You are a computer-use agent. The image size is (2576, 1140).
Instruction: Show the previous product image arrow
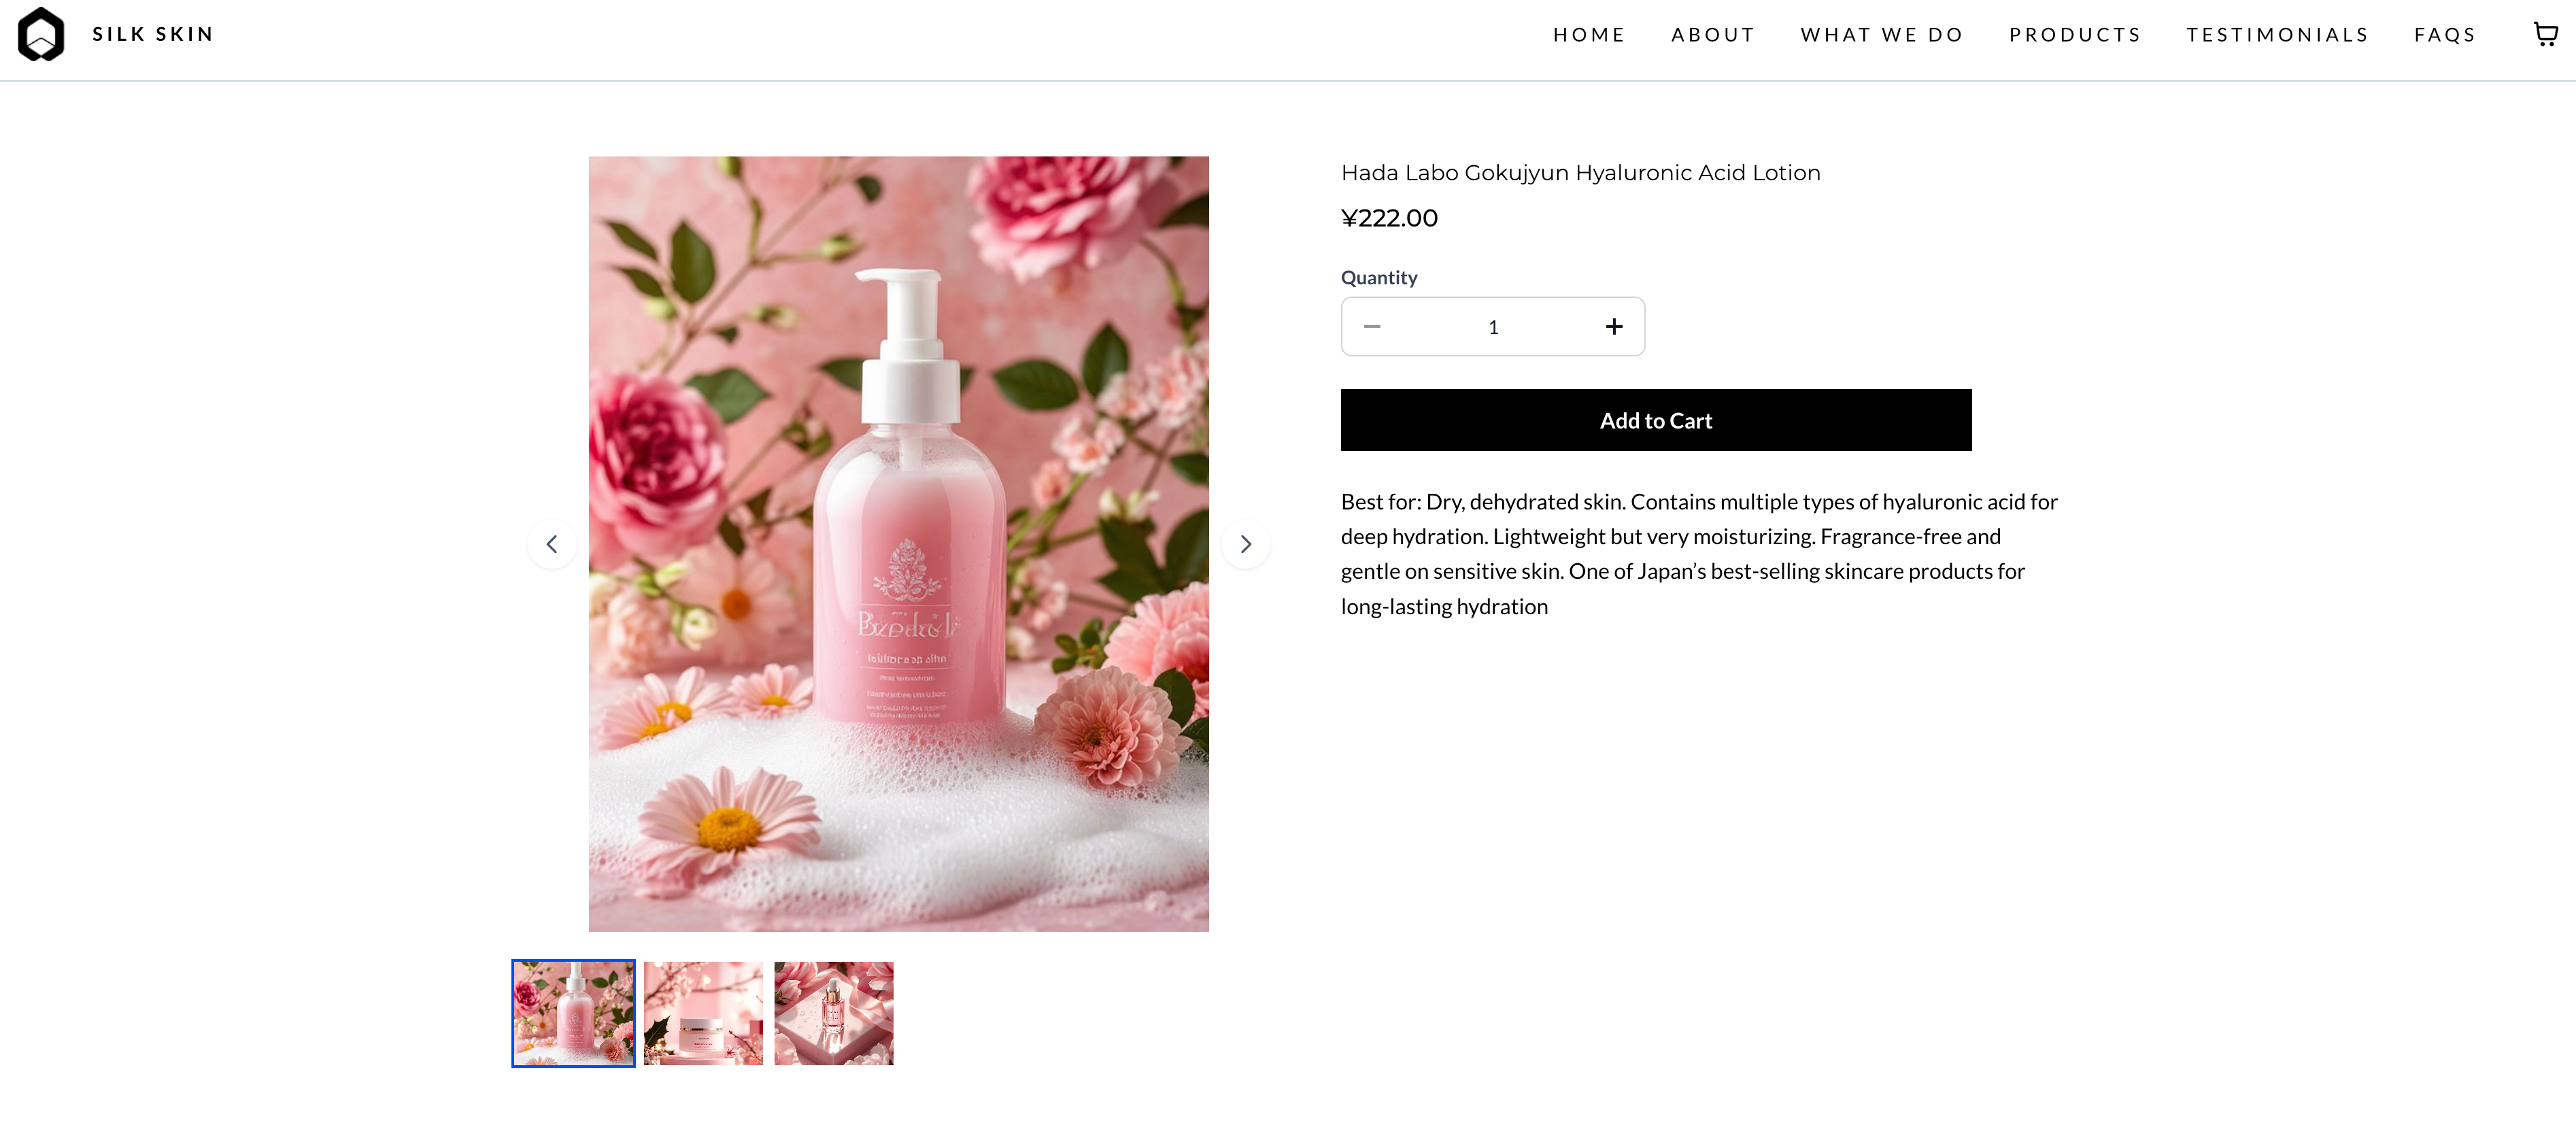pyautogui.click(x=552, y=544)
